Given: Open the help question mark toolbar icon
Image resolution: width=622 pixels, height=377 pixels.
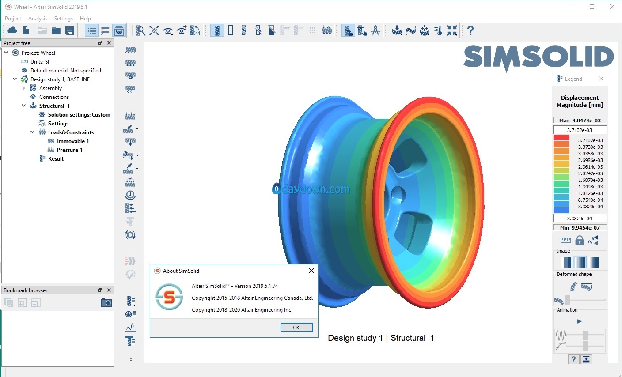Looking at the screenshot, I should 470,30.
